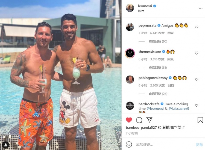Image resolution: width=205 pixels, height=150 pixels.
Task: Click the 发布 post button
Action: pos(199,145)
